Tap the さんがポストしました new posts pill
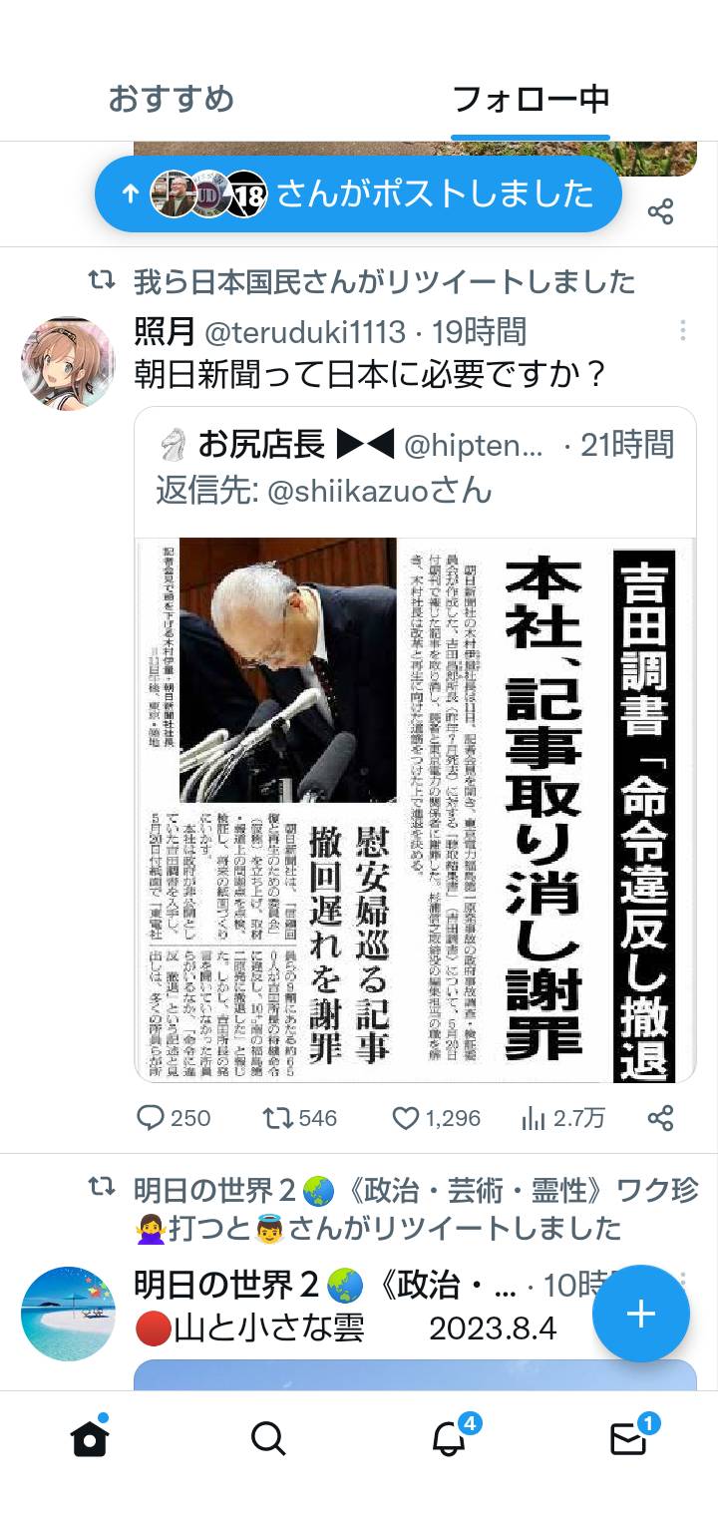Viewport: 718px width, 1516px height. click(358, 193)
